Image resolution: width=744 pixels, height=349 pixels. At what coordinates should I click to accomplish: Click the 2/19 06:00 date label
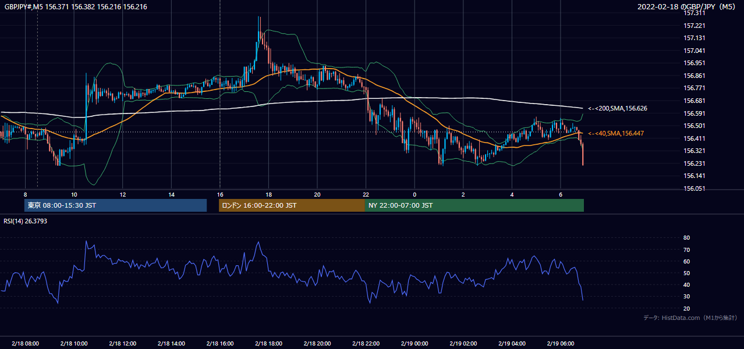[561, 344]
